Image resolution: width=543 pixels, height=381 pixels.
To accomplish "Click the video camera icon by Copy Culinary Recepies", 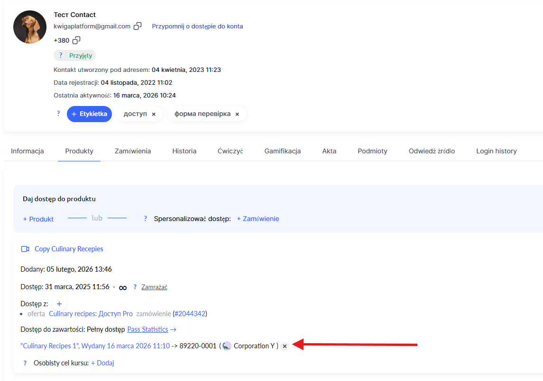I will click(25, 249).
